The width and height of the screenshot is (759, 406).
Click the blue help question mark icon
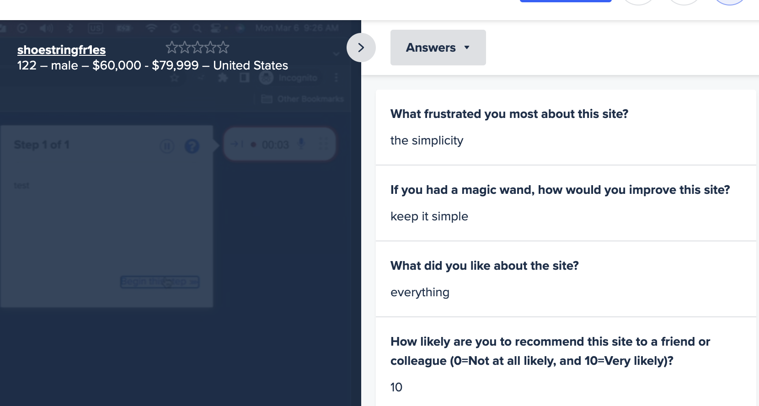(x=192, y=146)
